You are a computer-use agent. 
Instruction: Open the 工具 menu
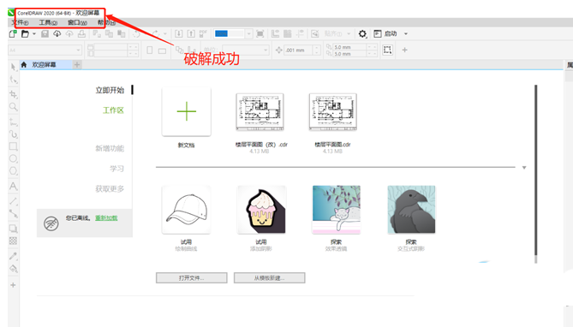click(x=48, y=22)
